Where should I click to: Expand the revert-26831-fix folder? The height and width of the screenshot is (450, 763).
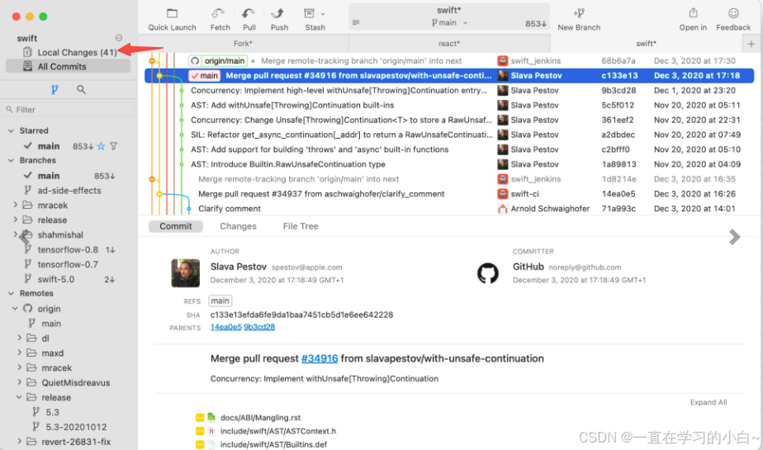coord(20,441)
